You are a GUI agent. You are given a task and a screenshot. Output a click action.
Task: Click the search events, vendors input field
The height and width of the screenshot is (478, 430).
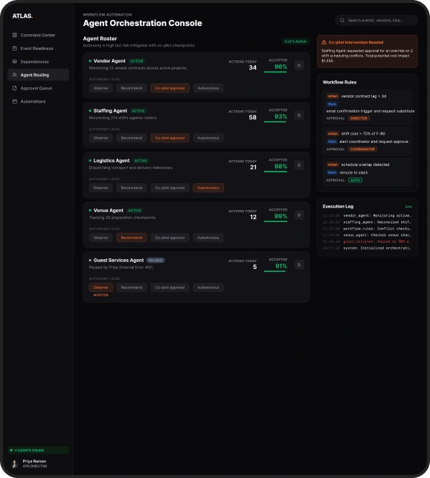pyautogui.click(x=376, y=20)
